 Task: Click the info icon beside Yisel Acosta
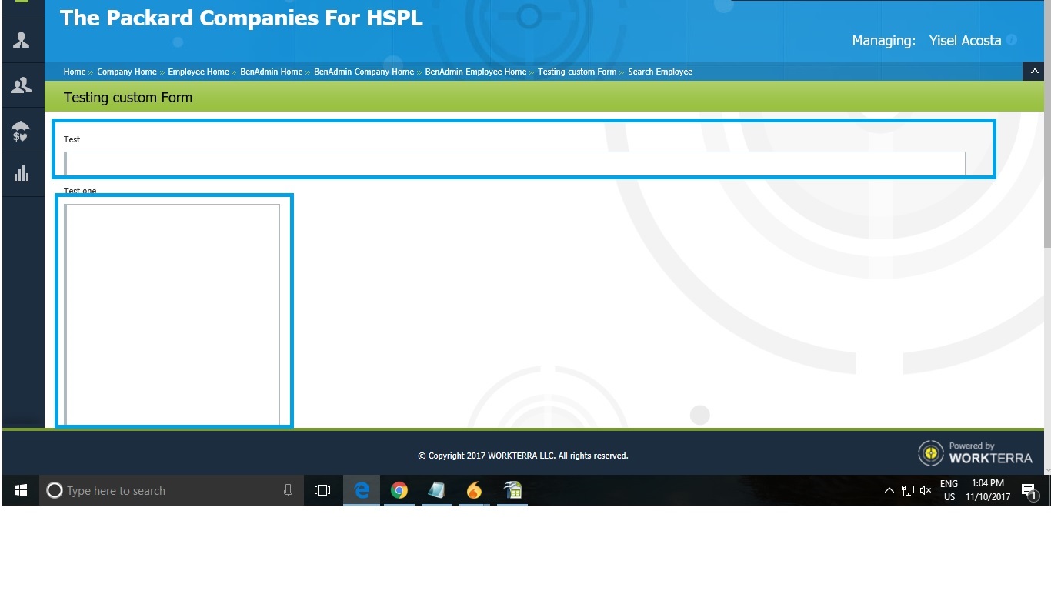(1012, 40)
